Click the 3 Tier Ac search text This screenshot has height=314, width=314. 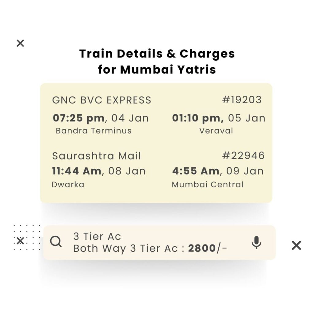point(97,236)
